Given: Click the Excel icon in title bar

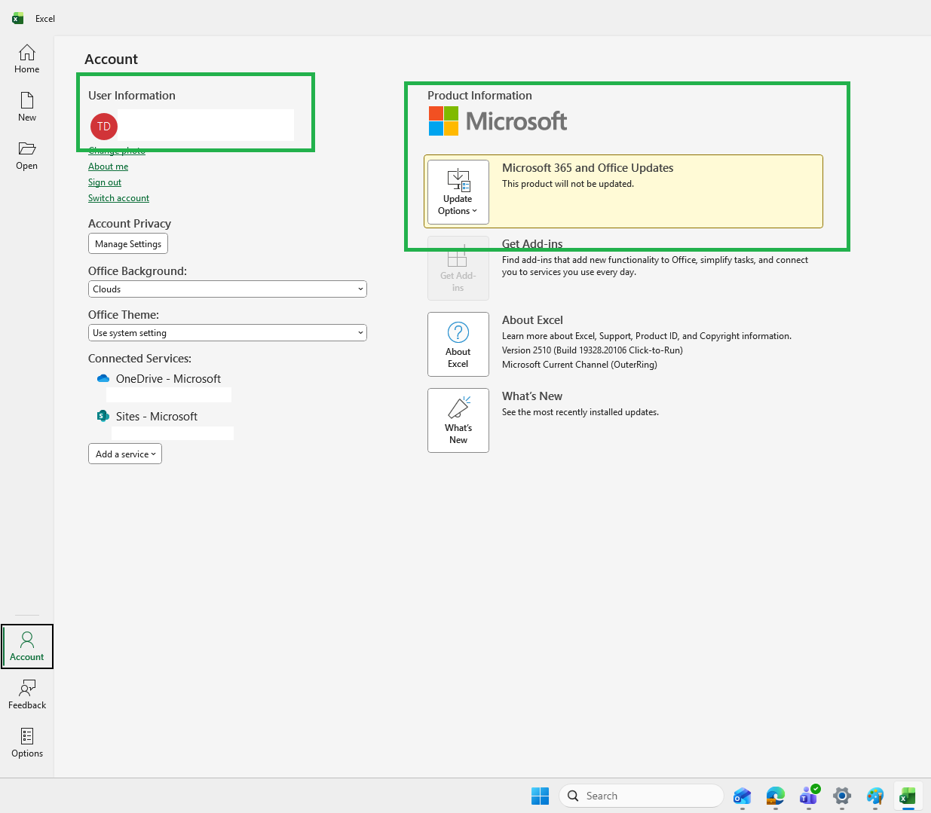Looking at the screenshot, I should click(17, 18).
